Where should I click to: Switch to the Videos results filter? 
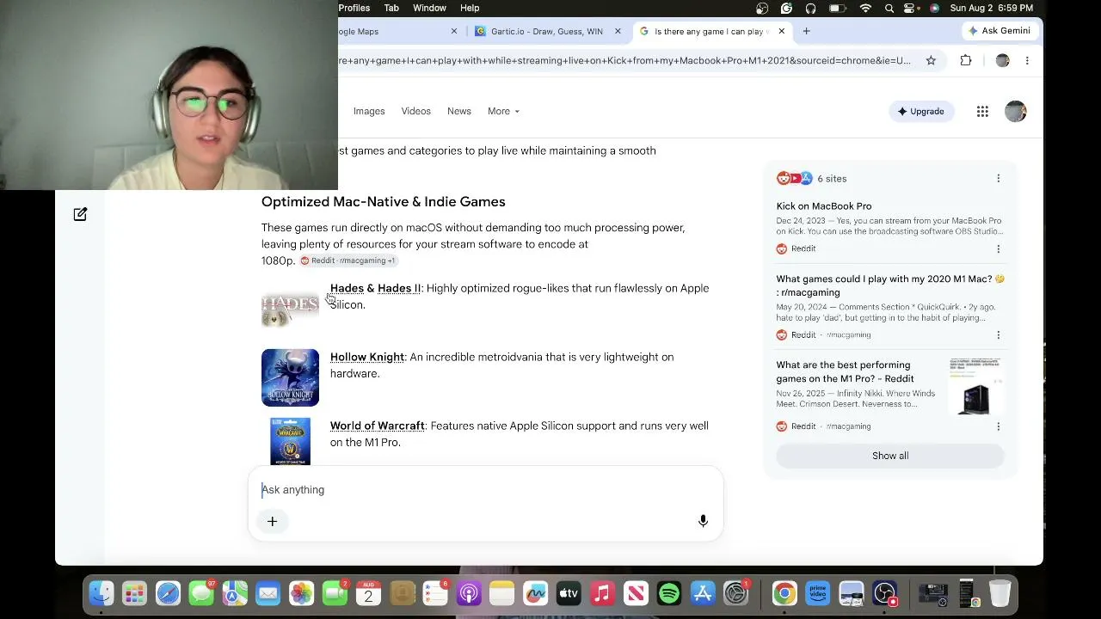tap(415, 111)
